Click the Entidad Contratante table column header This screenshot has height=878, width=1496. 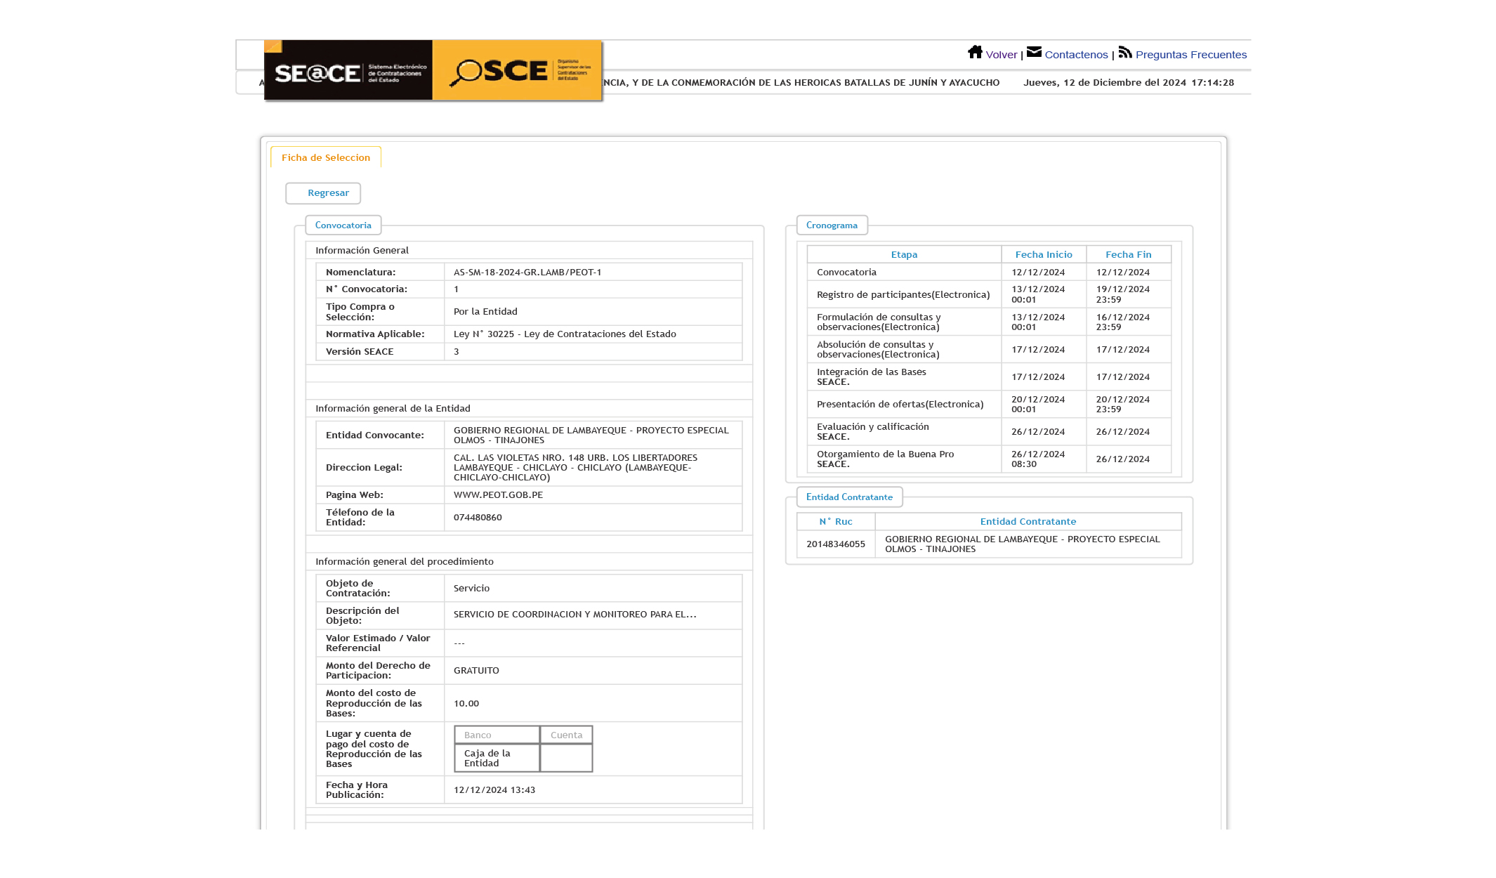pos(1028,521)
